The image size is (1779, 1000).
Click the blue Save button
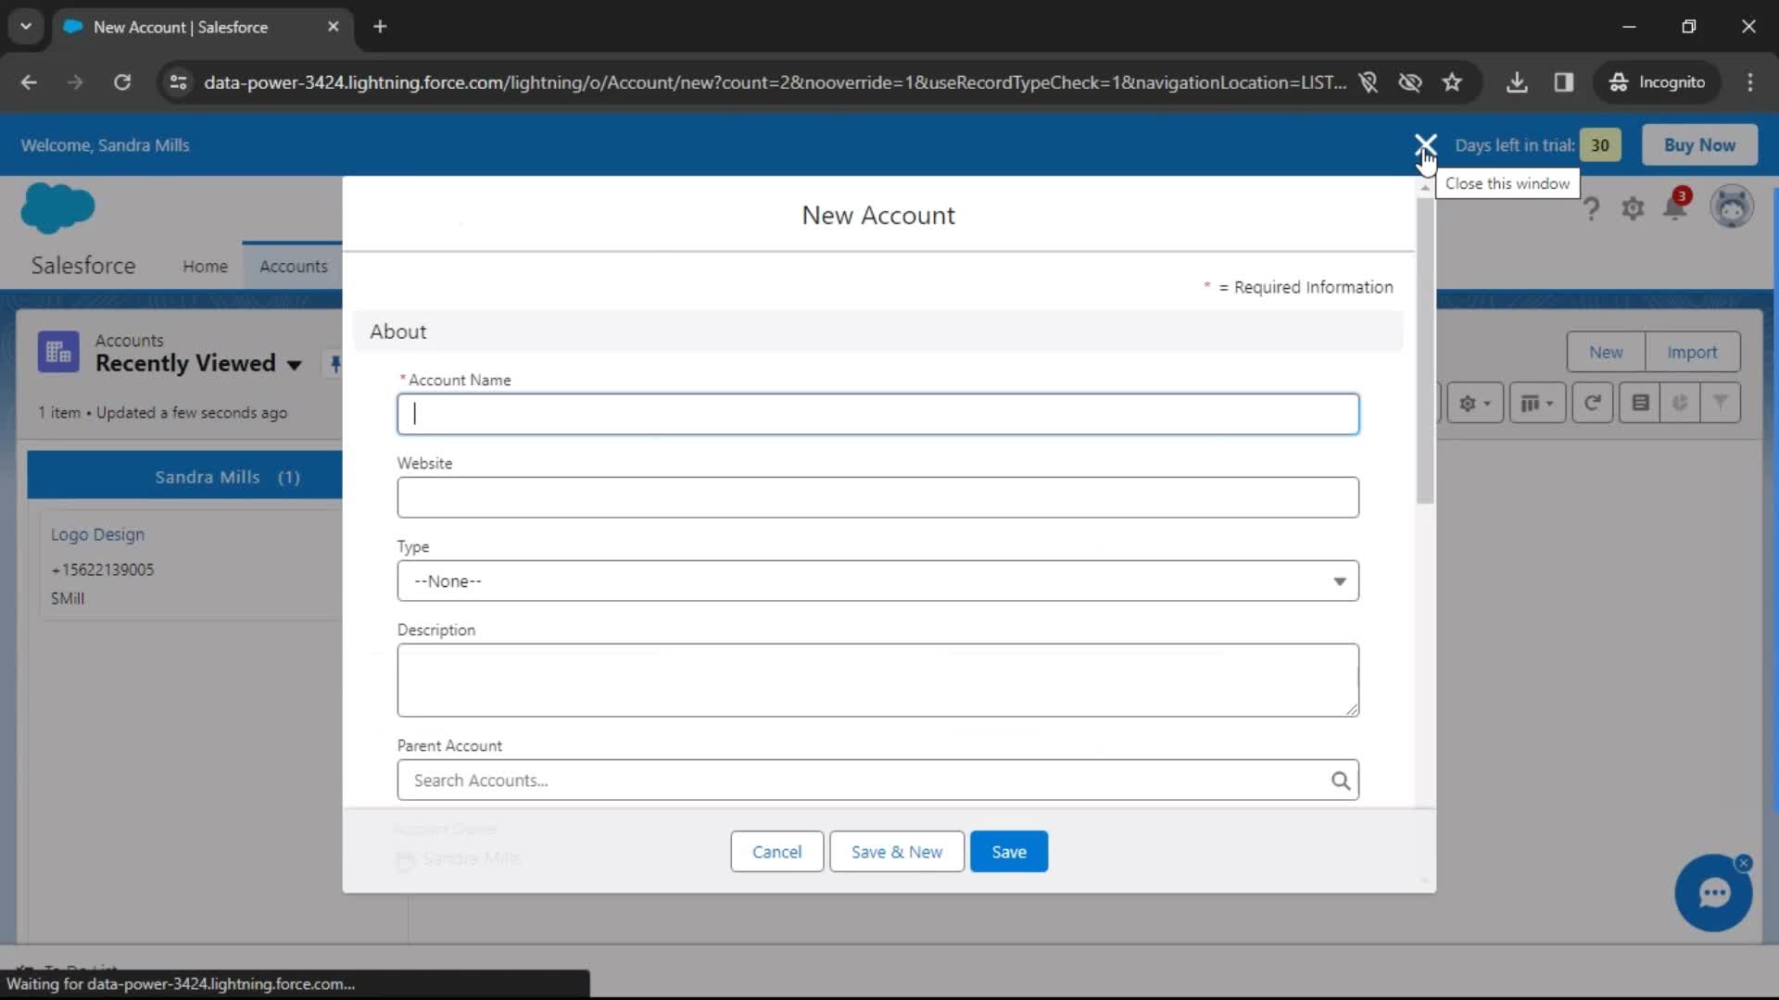coord(1009,852)
